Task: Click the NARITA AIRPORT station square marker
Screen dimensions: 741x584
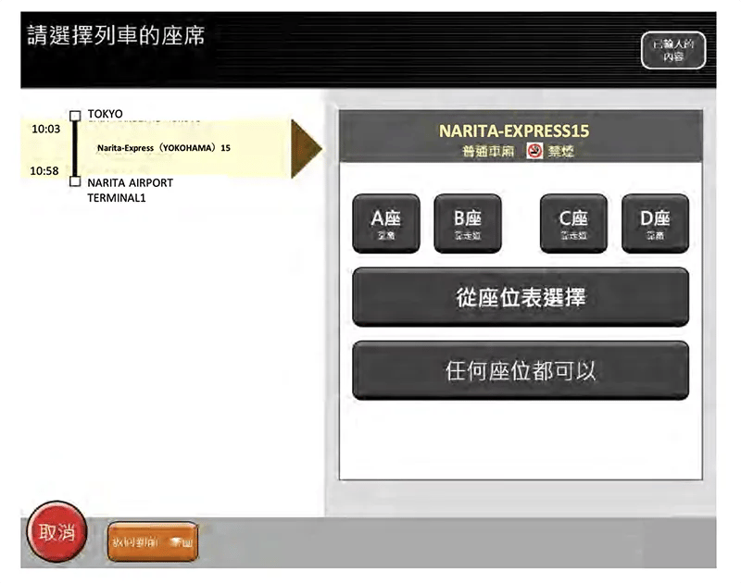Action: [75, 181]
